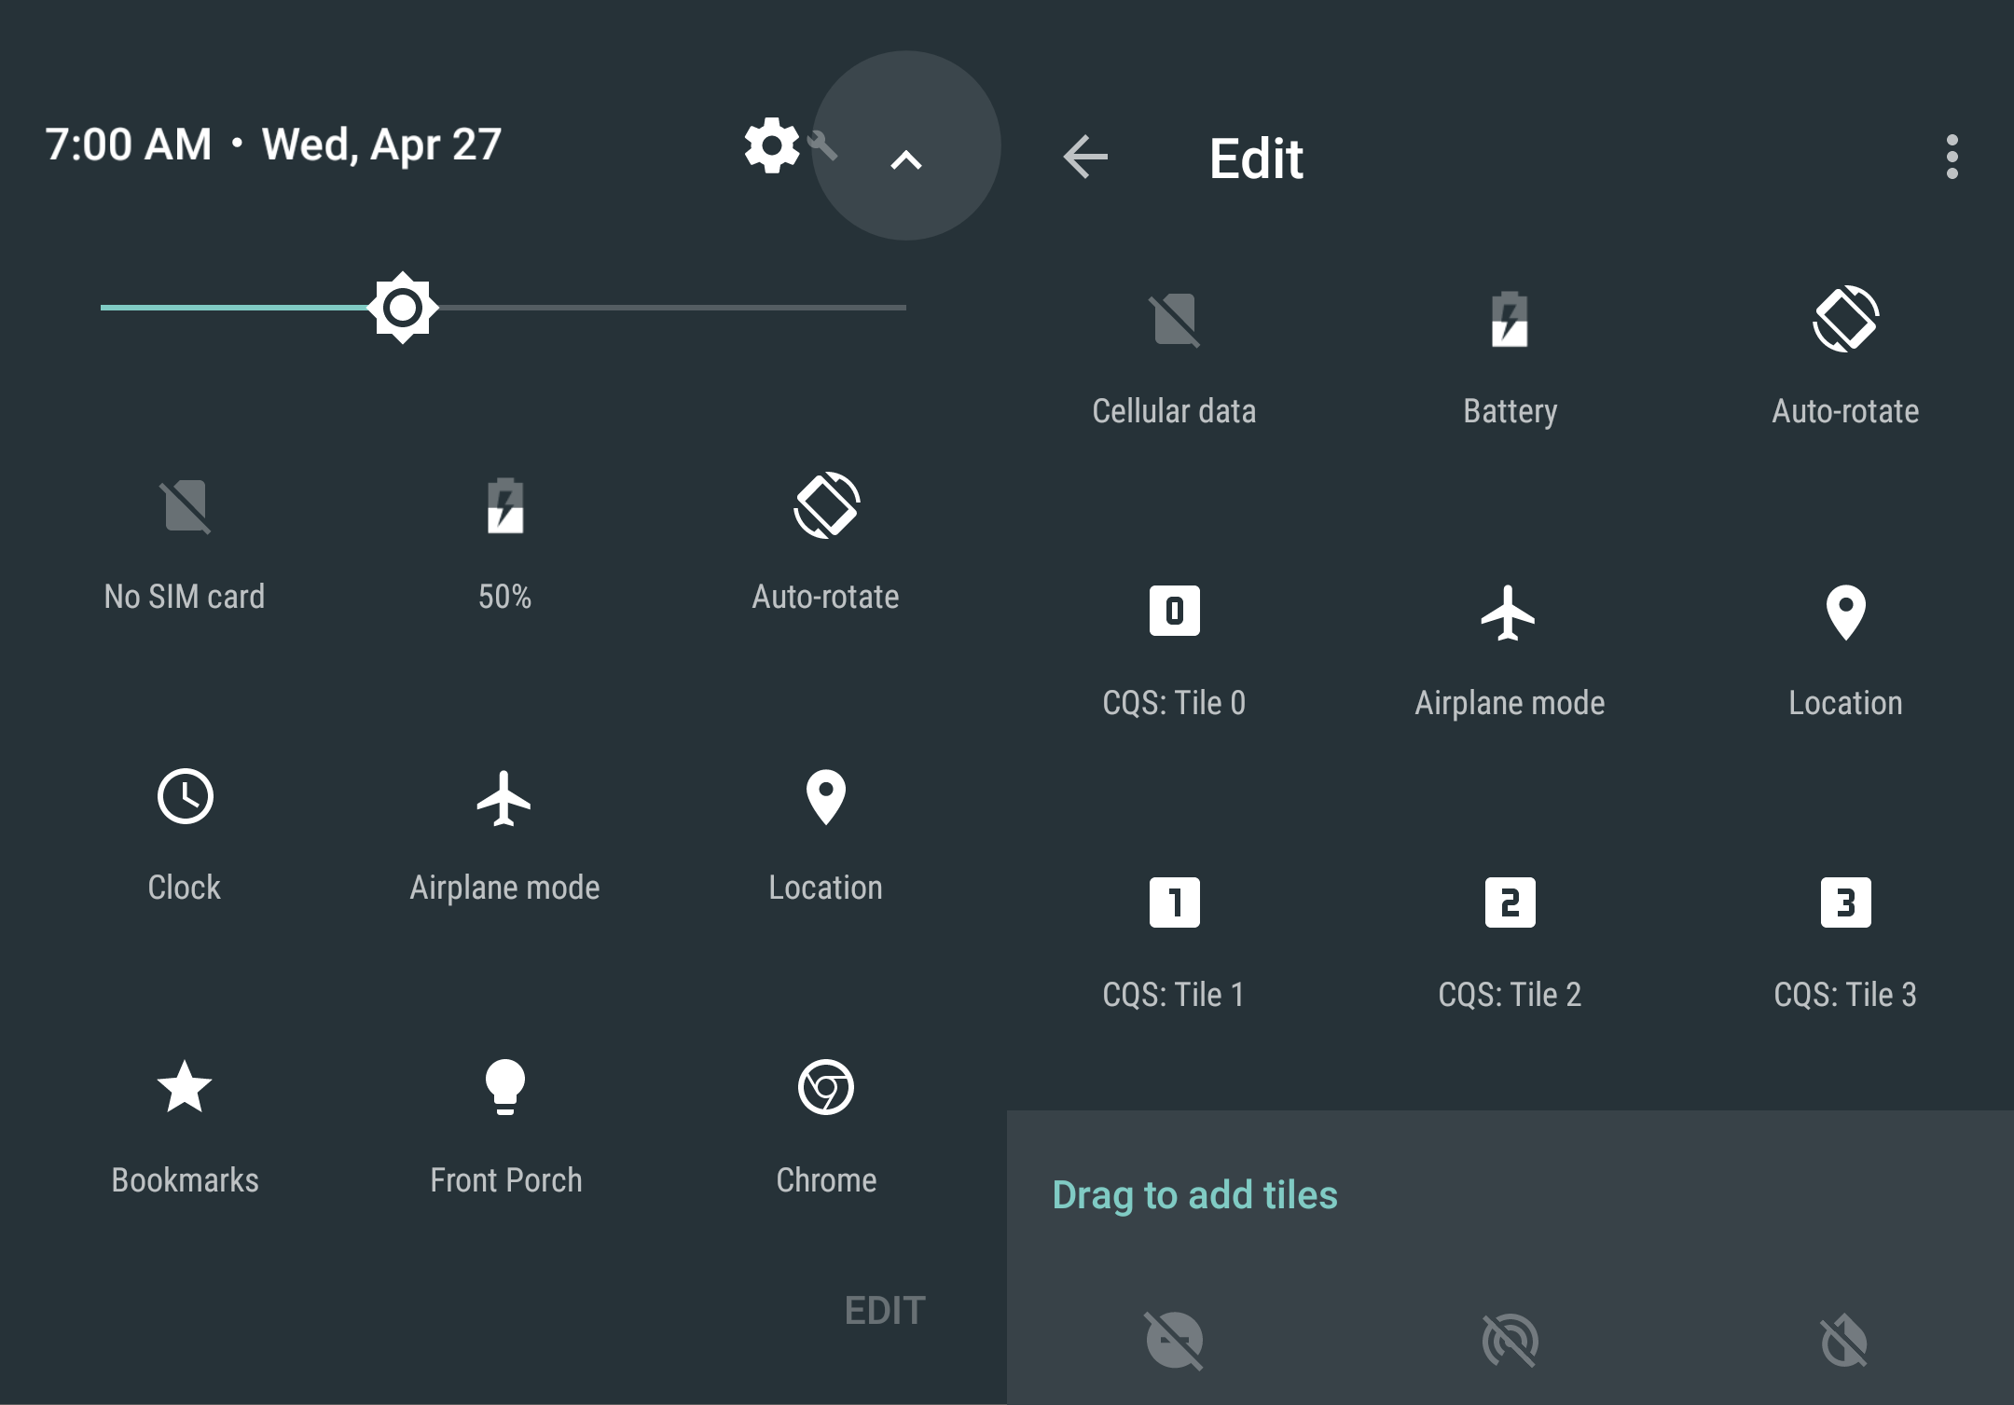Adjust the brightness slider
The height and width of the screenshot is (1405, 2014).
[405, 306]
